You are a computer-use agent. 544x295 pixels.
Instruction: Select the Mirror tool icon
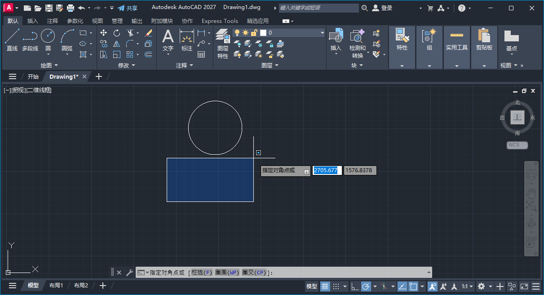117,44
